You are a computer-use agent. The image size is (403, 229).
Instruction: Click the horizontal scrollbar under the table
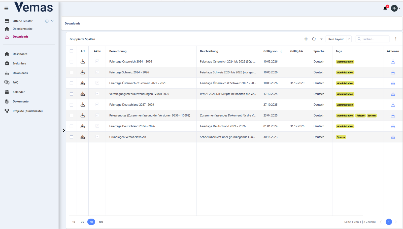click(216, 215)
